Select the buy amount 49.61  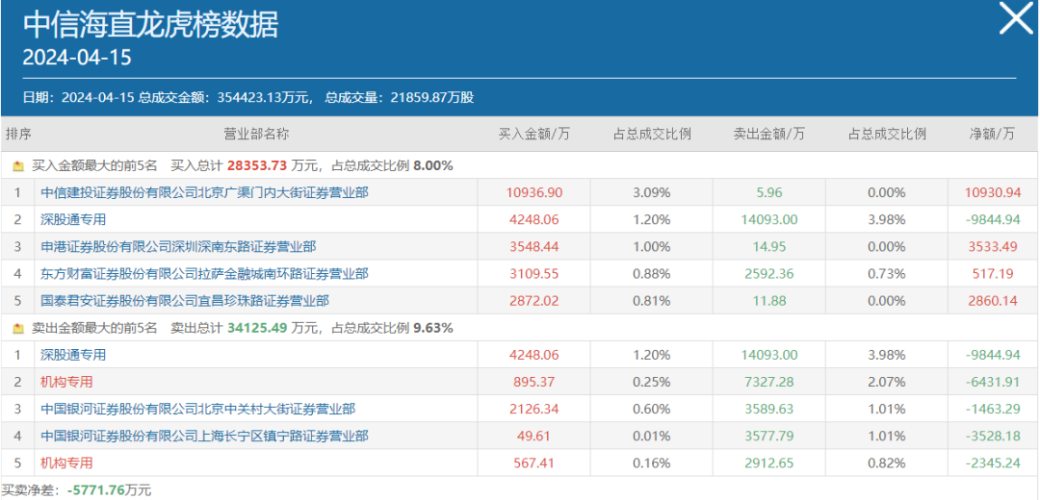click(x=533, y=436)
